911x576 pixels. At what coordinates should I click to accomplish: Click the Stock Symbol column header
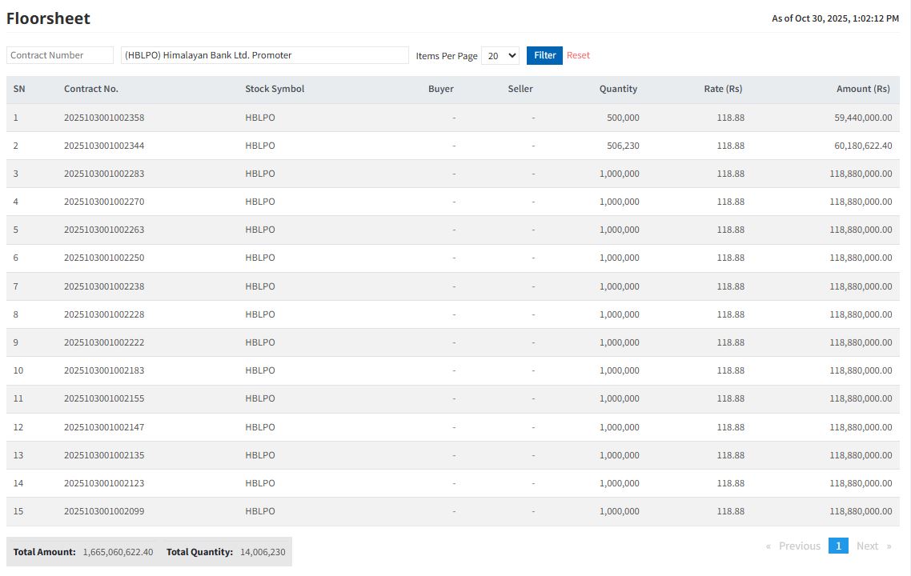[275, 89]
